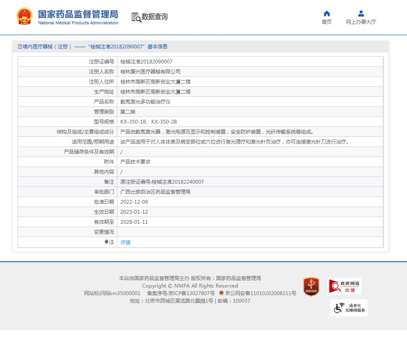
Task: Click the Copyright © NMPA footer line
Action: (190, 286)
